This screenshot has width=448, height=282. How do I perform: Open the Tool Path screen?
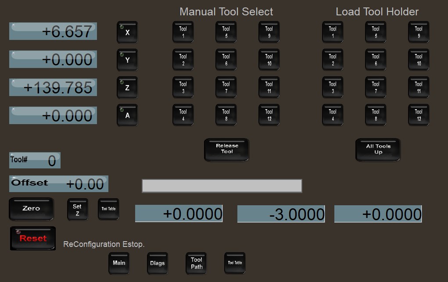point(196,263)
